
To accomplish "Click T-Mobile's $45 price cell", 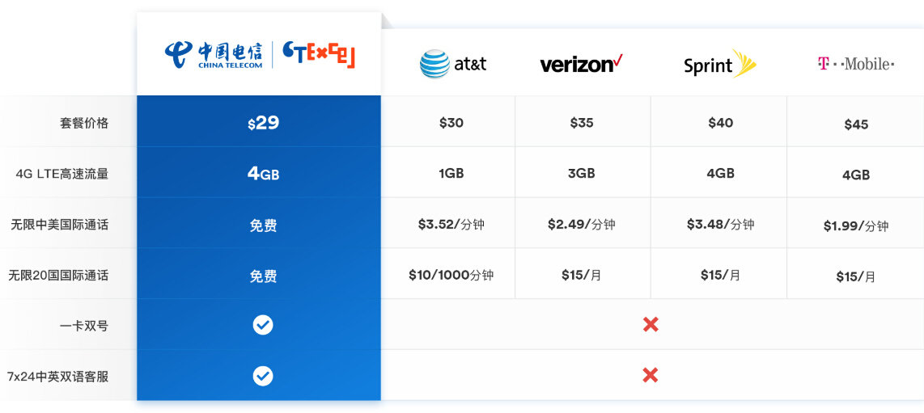I will point(856,121).
